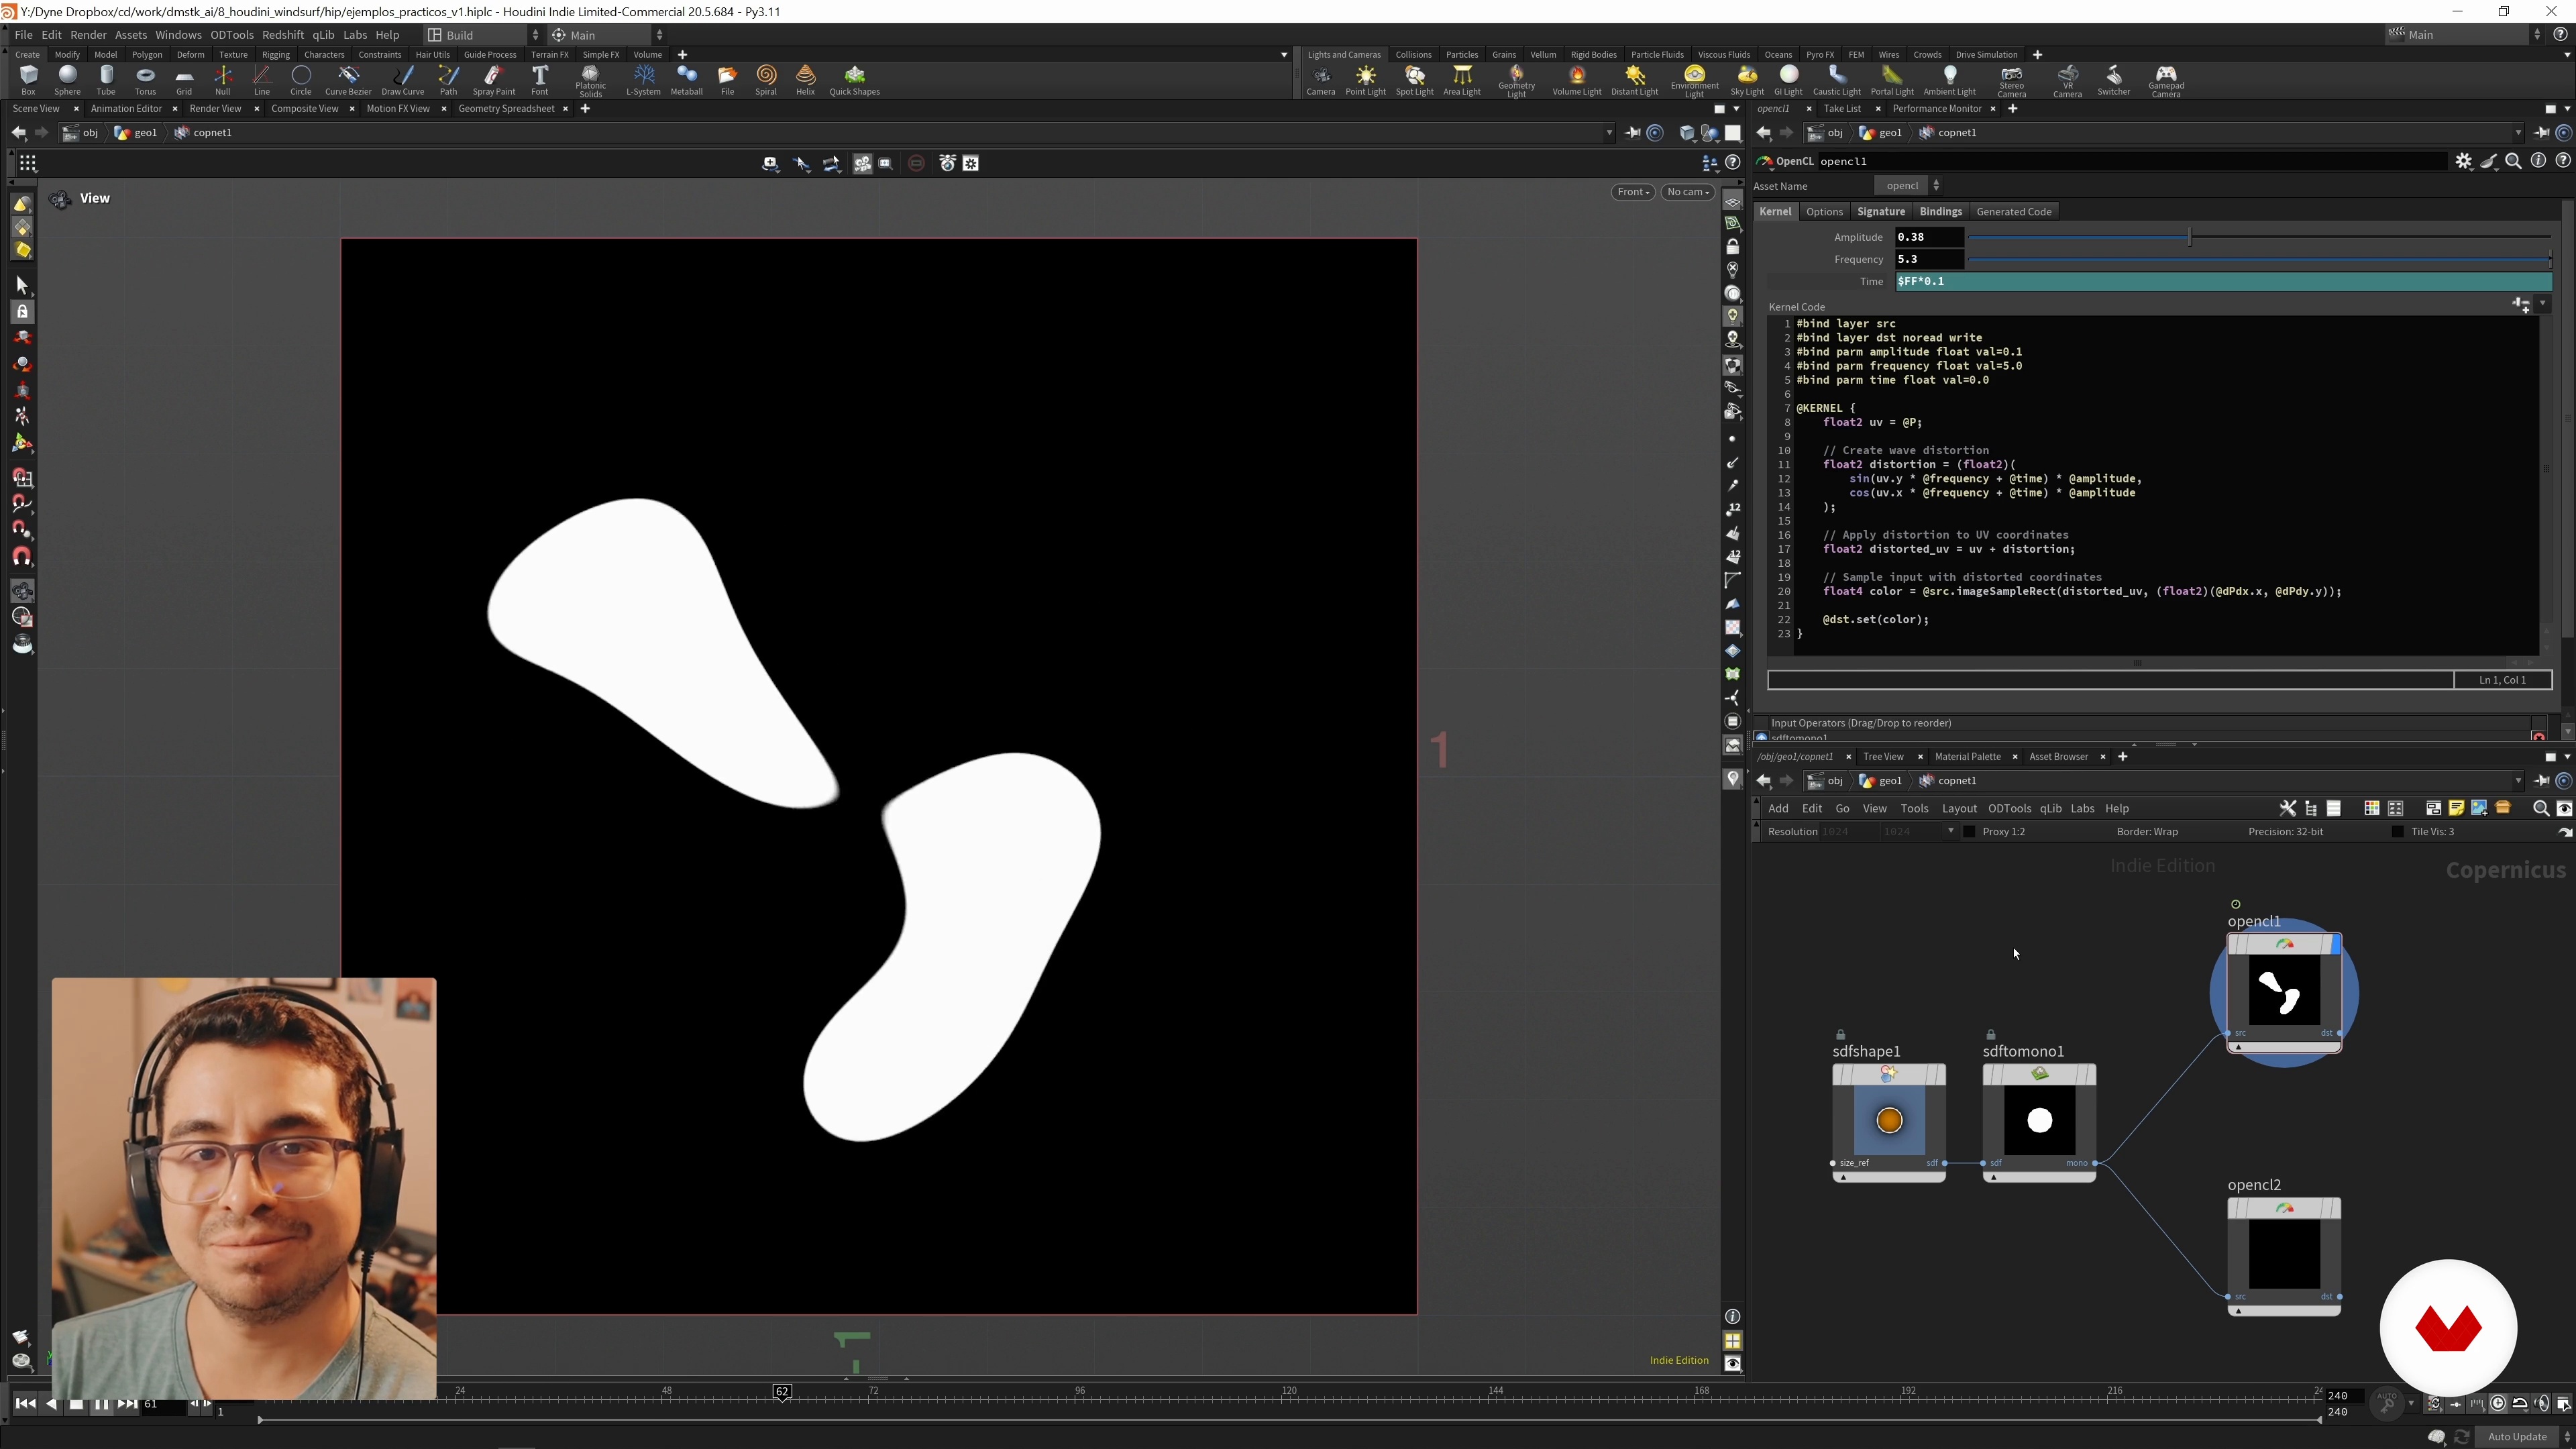Toggle the Tile Vis checkbox
The image size is (2576, 1449).
[2397, 832]
